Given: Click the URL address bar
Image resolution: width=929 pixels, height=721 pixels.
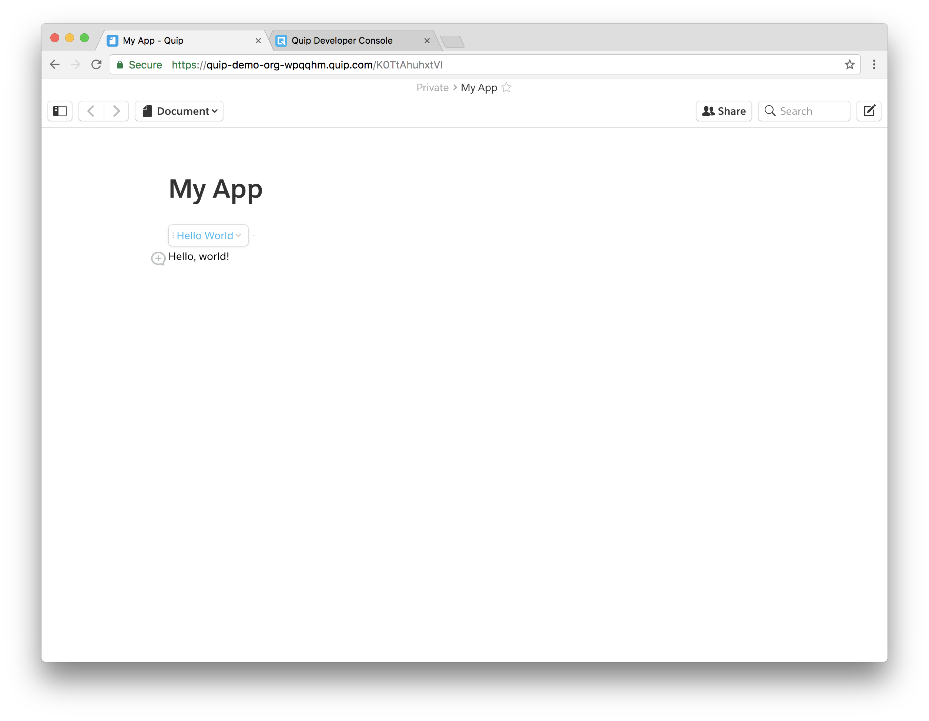Looking at the screenshot, I should coord(485,65).
